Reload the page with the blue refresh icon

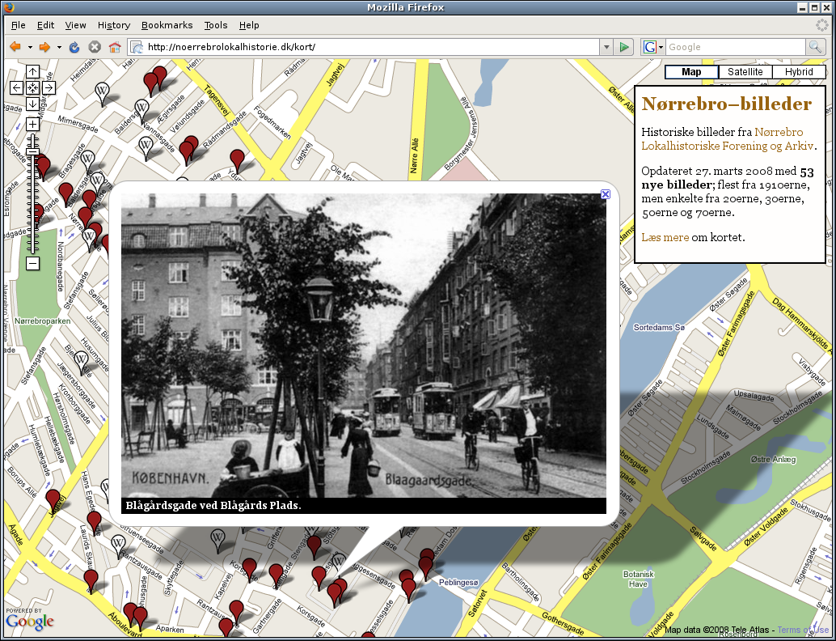point(74,47)
